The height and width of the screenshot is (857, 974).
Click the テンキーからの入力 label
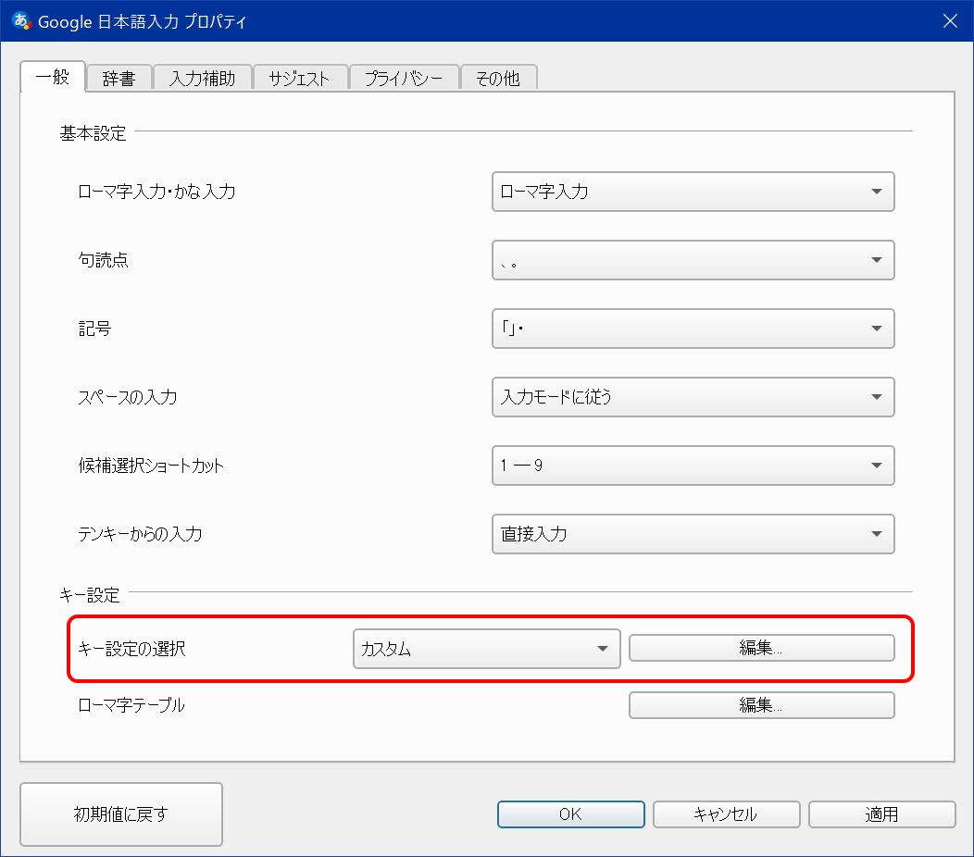[141, 533]
